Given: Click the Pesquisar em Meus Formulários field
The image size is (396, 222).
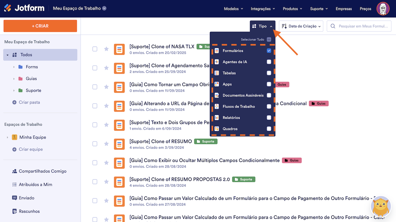Looking at the screenshot, I should tap(359, 26).
